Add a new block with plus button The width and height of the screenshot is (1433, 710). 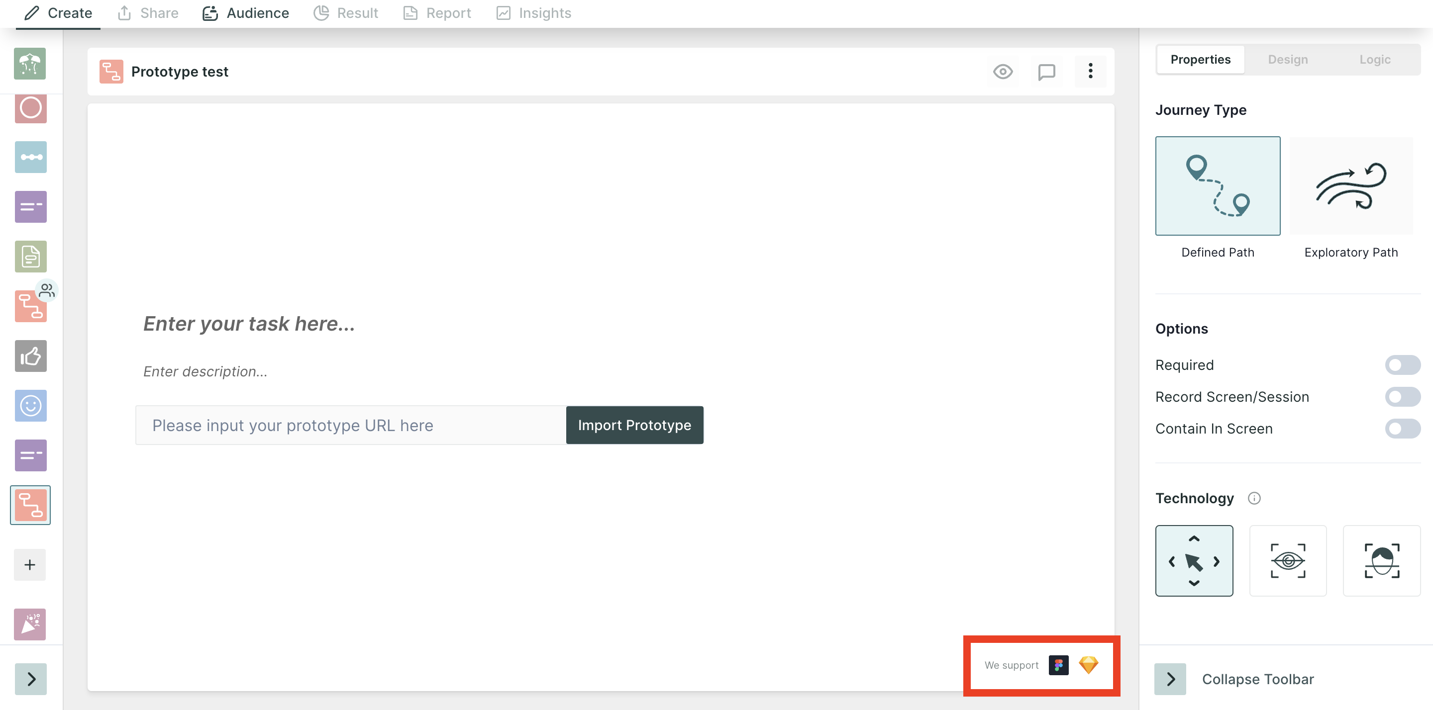click(30, 565)
